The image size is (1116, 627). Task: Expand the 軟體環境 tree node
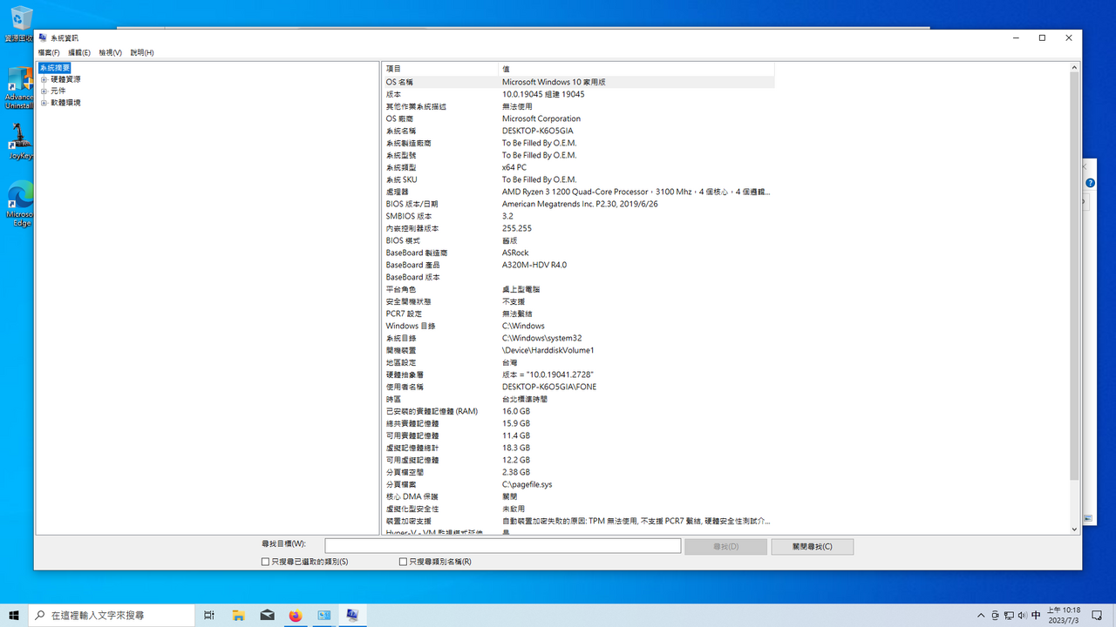[x=44, y=103]
